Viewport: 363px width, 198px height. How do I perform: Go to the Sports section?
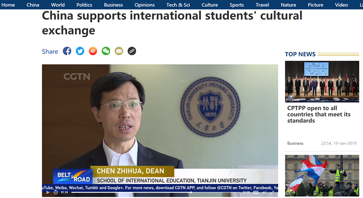(236, 5)
